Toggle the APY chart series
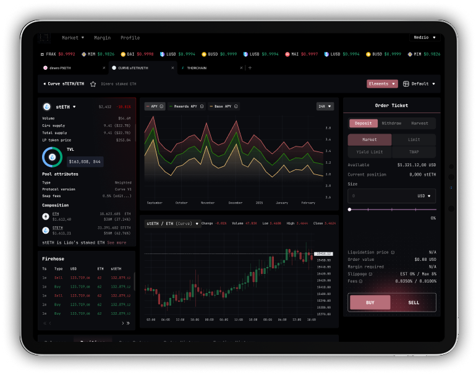 tap(155, 106)
